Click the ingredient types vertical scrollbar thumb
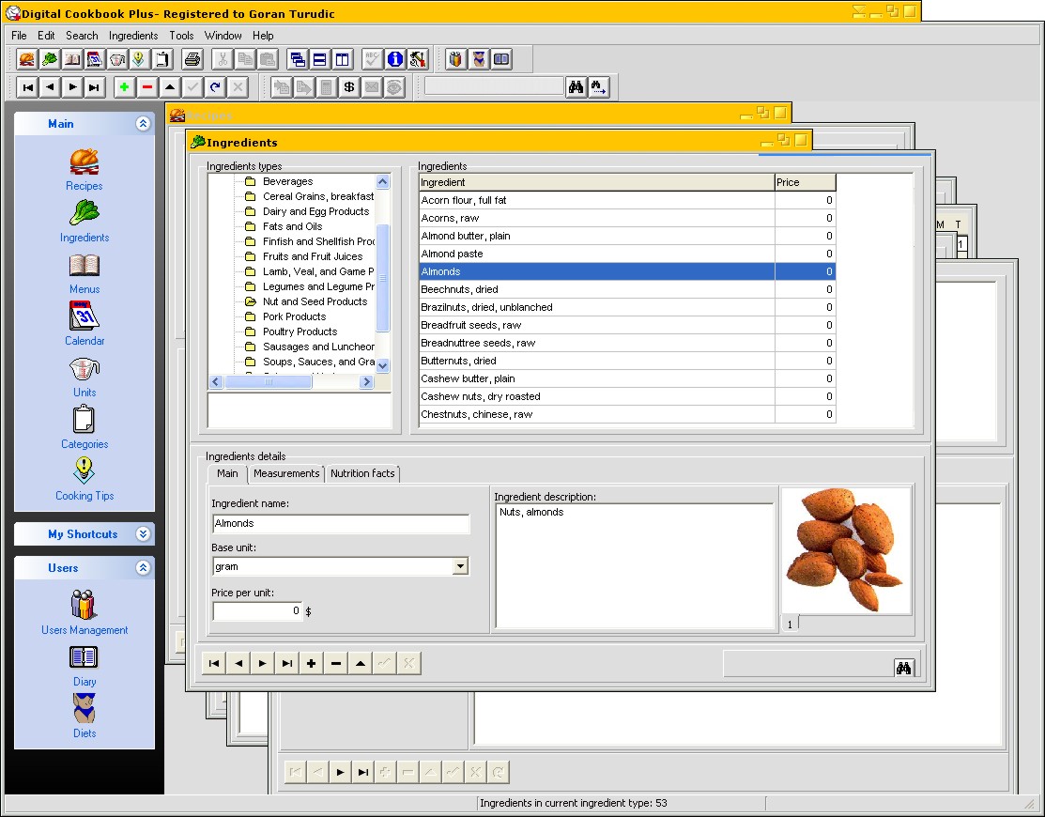This screenshot has width=1045, height=817. [382, 277]
